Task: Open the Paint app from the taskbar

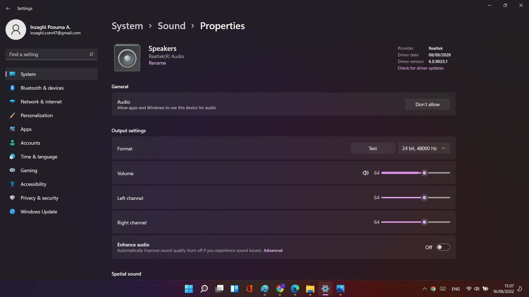Action: [x=264, y=289]
